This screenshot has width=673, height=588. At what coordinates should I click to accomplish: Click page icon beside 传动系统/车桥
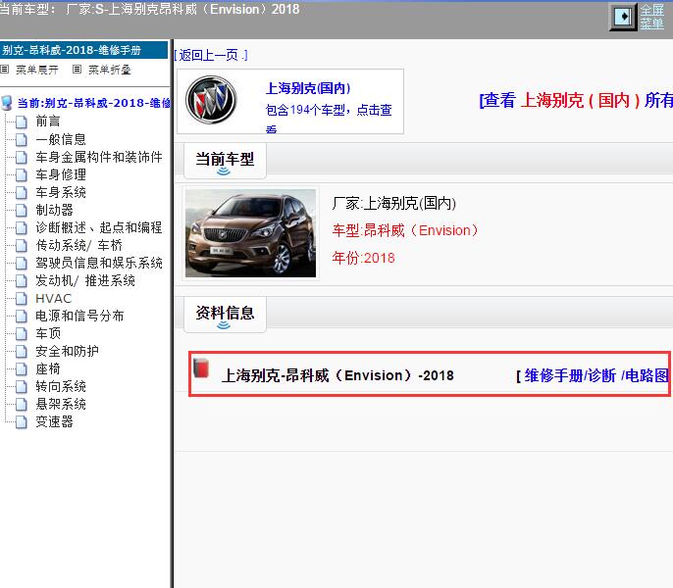pos(22,246)
